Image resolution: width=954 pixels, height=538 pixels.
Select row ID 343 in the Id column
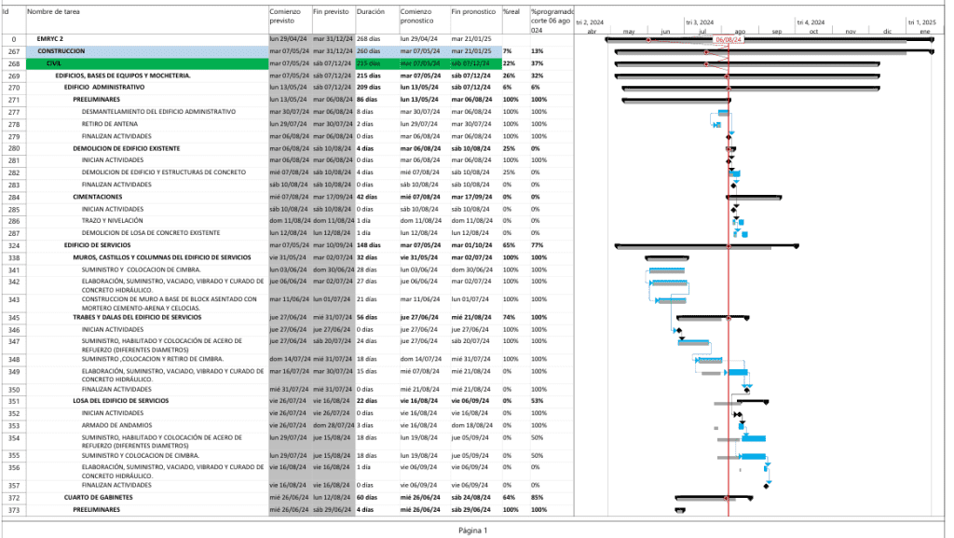click(13, 300)
